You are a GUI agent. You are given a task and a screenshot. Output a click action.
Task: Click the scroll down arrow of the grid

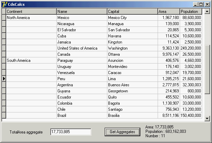point(207,118)
